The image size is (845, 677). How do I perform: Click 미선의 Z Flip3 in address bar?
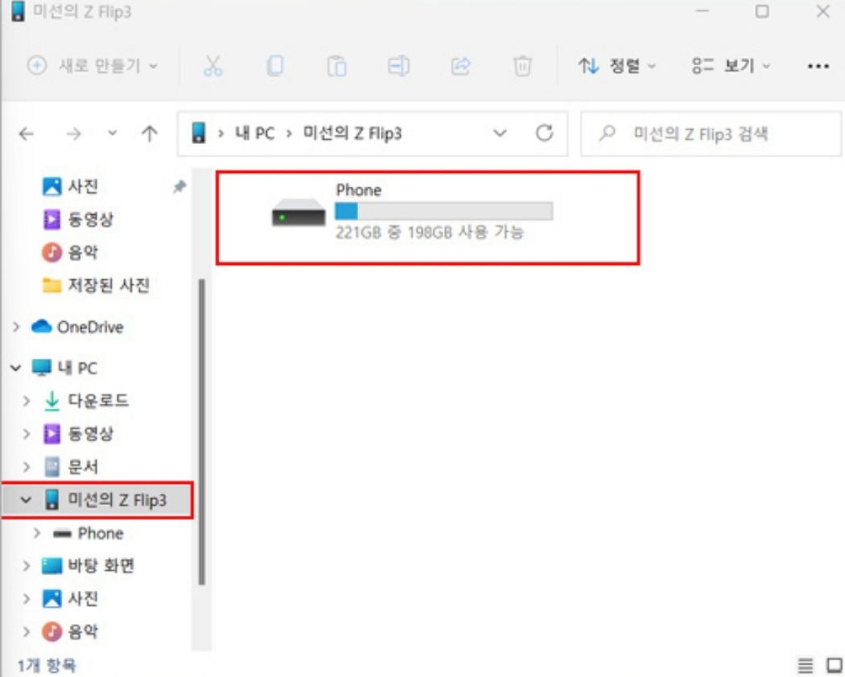click(352, 133)
